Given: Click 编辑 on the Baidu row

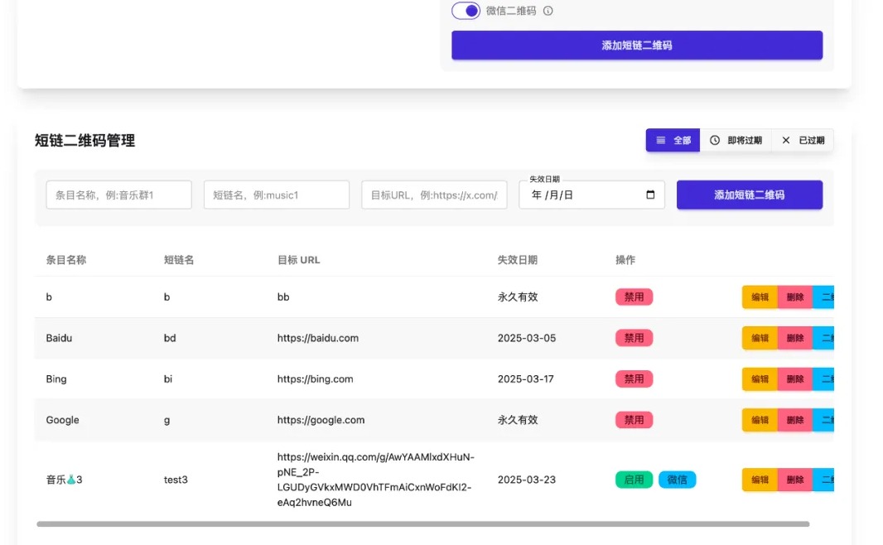Looking at the screenshot, I should [x=760, y=338].
